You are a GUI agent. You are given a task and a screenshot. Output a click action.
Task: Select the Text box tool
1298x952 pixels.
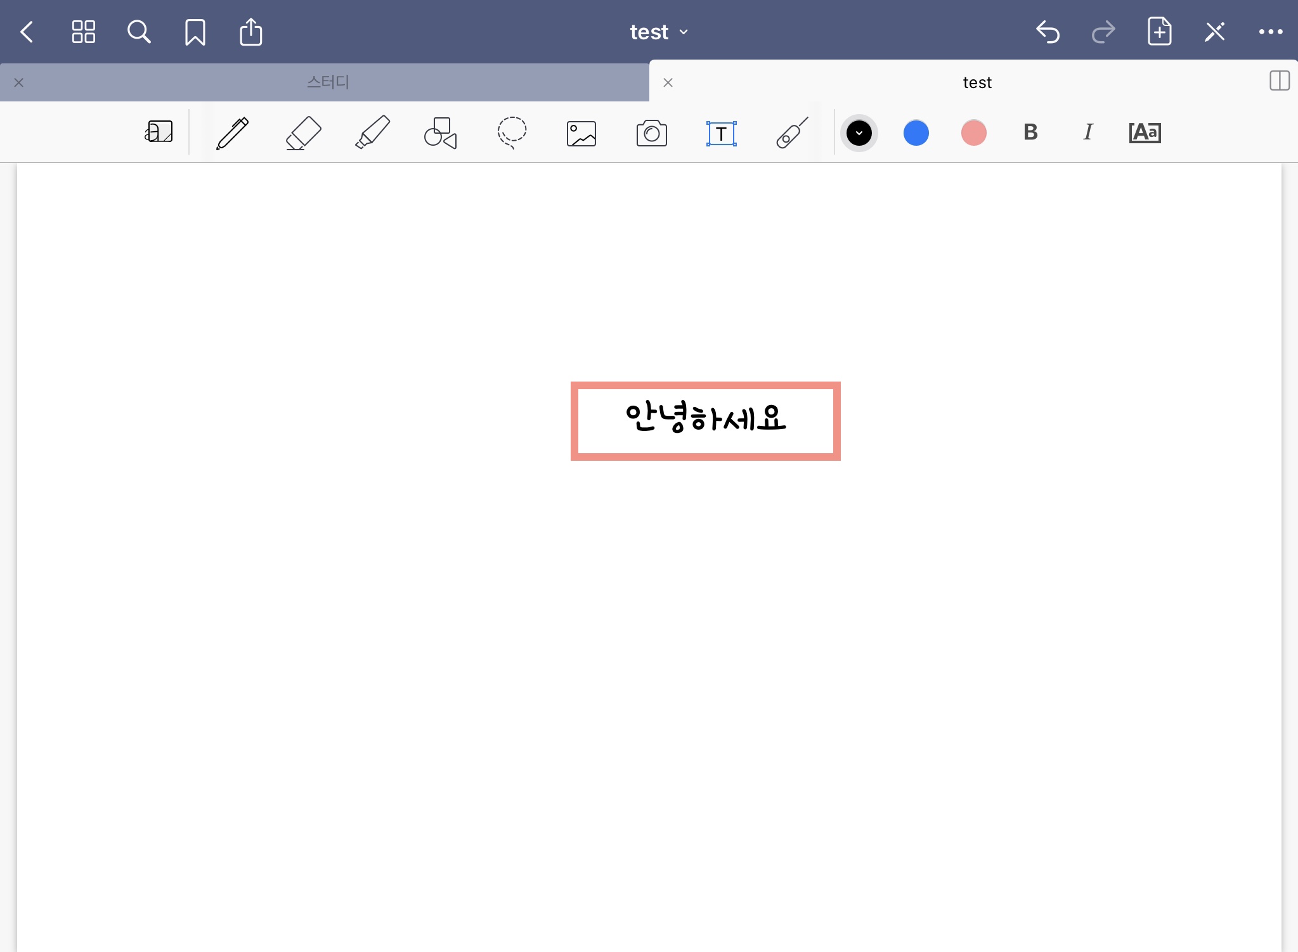pos(721,134)
